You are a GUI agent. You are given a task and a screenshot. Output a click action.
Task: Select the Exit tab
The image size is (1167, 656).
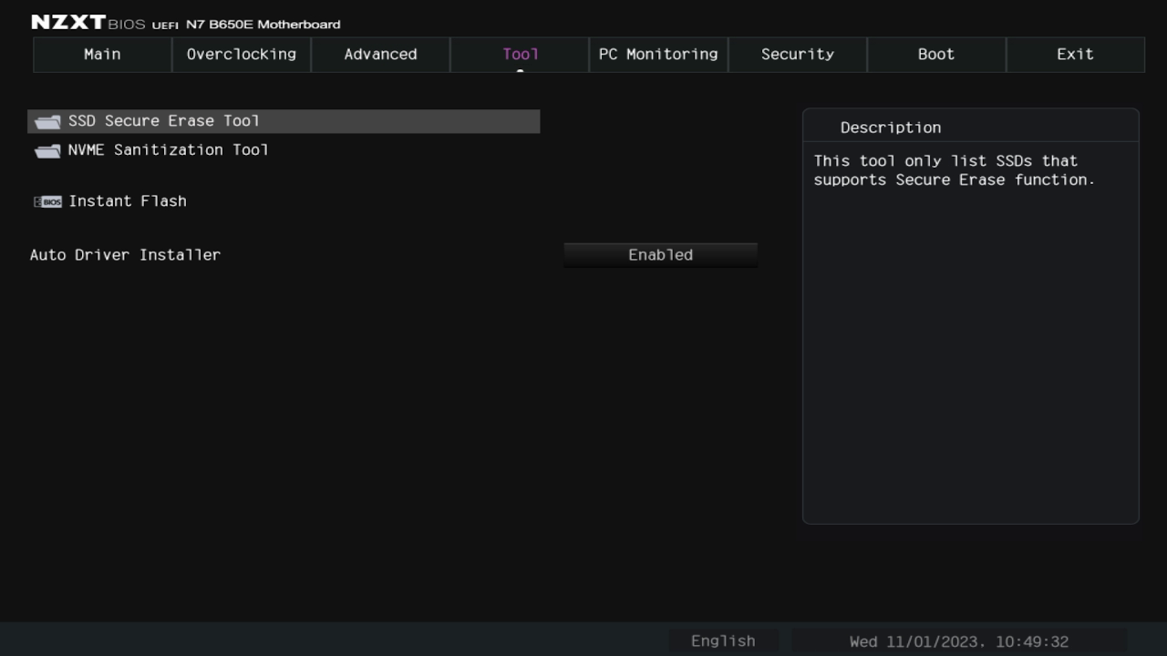(1075, 54)
